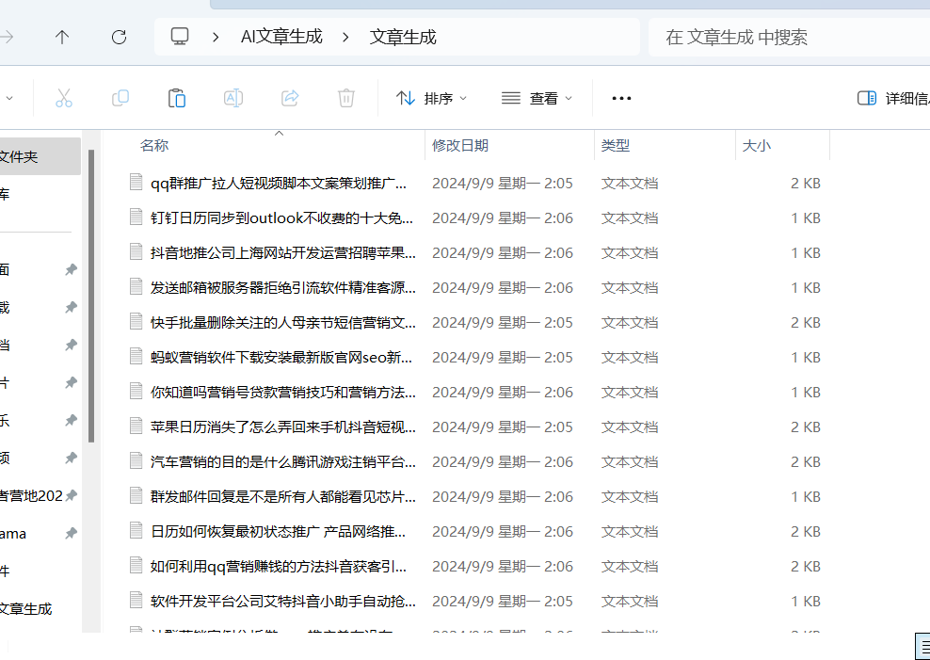
Task: Select file 钉钉日历同步到outlook不收费的十大免
Action: 282,218
